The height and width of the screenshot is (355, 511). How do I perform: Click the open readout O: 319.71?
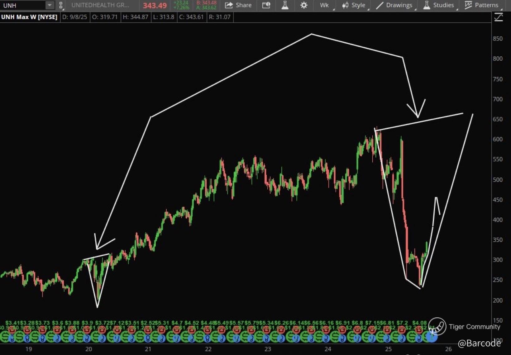pyautogui.click(x=105, y=17)
